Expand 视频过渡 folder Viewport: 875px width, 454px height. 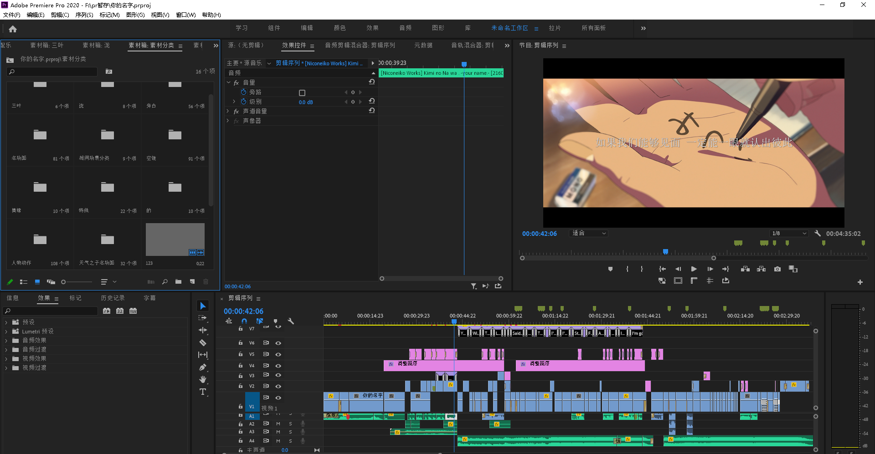point(6,367)
